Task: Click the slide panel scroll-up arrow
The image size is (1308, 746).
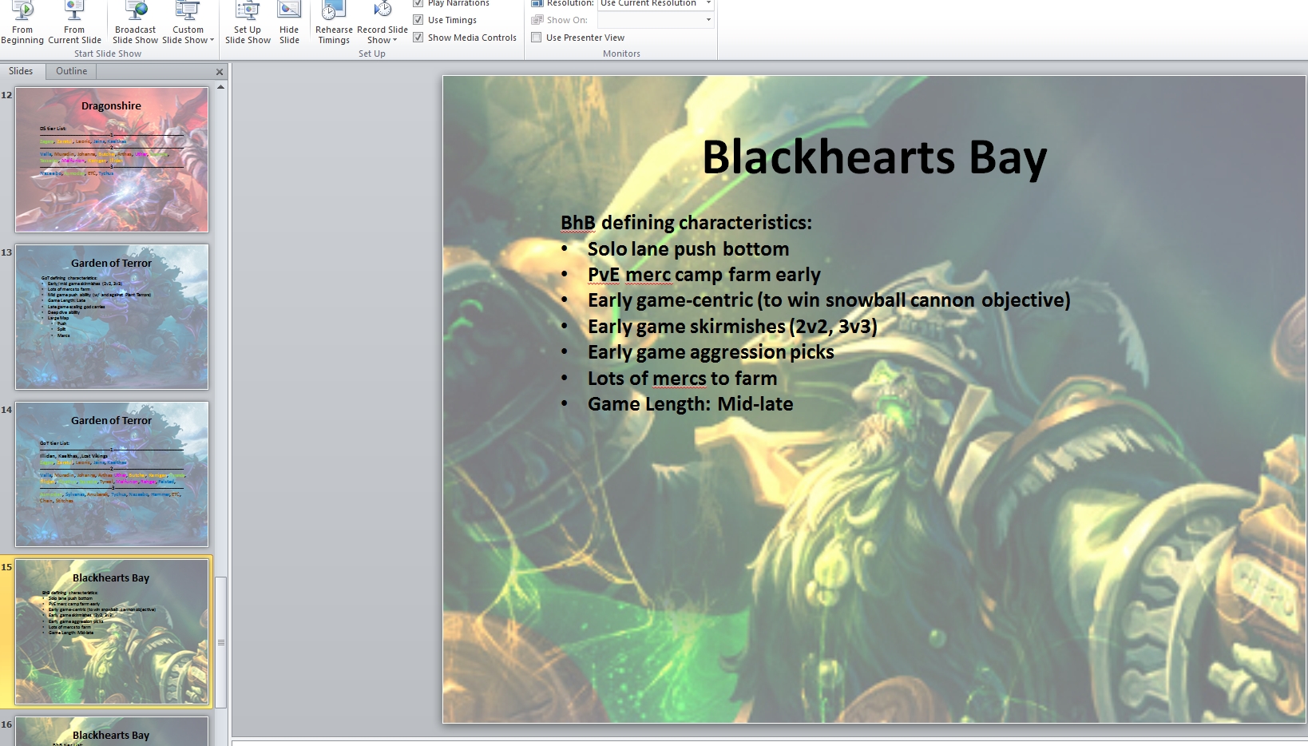Action: [220, 87]
